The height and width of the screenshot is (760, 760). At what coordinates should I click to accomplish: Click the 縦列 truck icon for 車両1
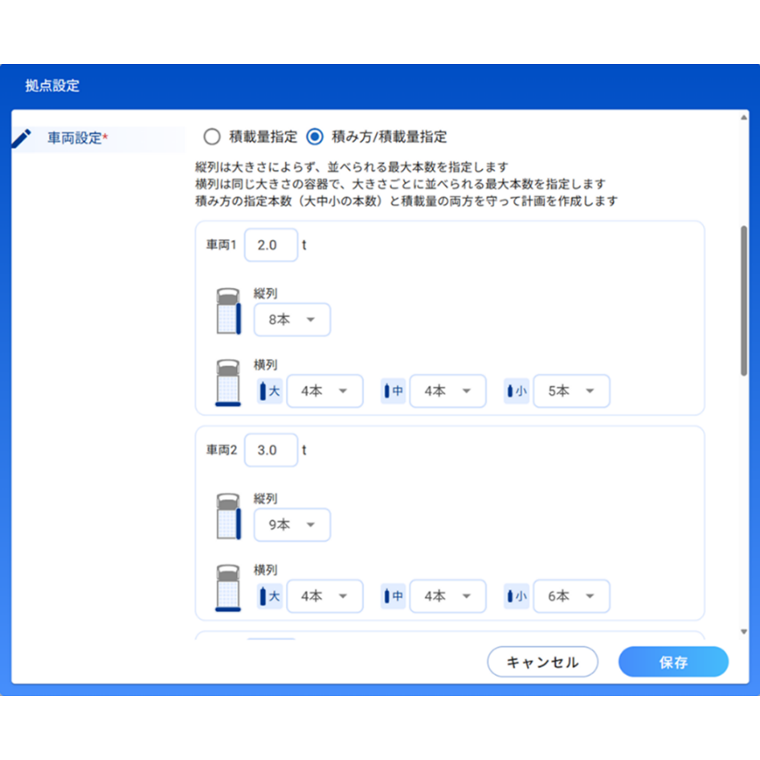(x=228, y=312)
